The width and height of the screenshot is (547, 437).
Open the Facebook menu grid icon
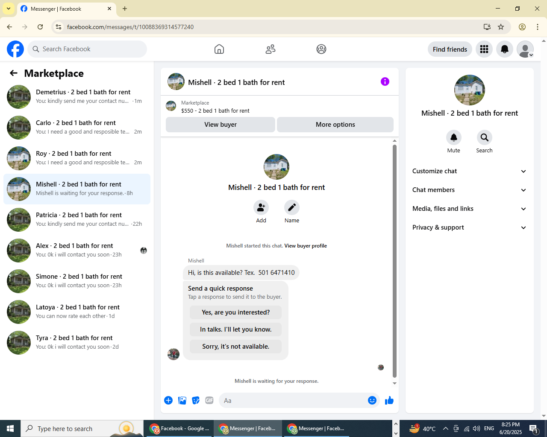point(484,49)
